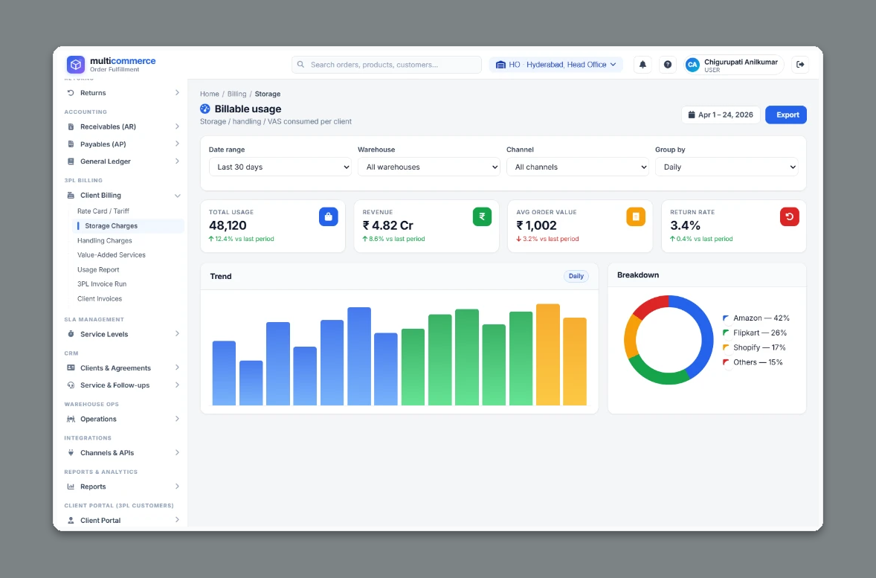Click the Returns sidebar icon
Image resolution: width=876 pixels, height=578 pixels.
(x=71, y=93)
